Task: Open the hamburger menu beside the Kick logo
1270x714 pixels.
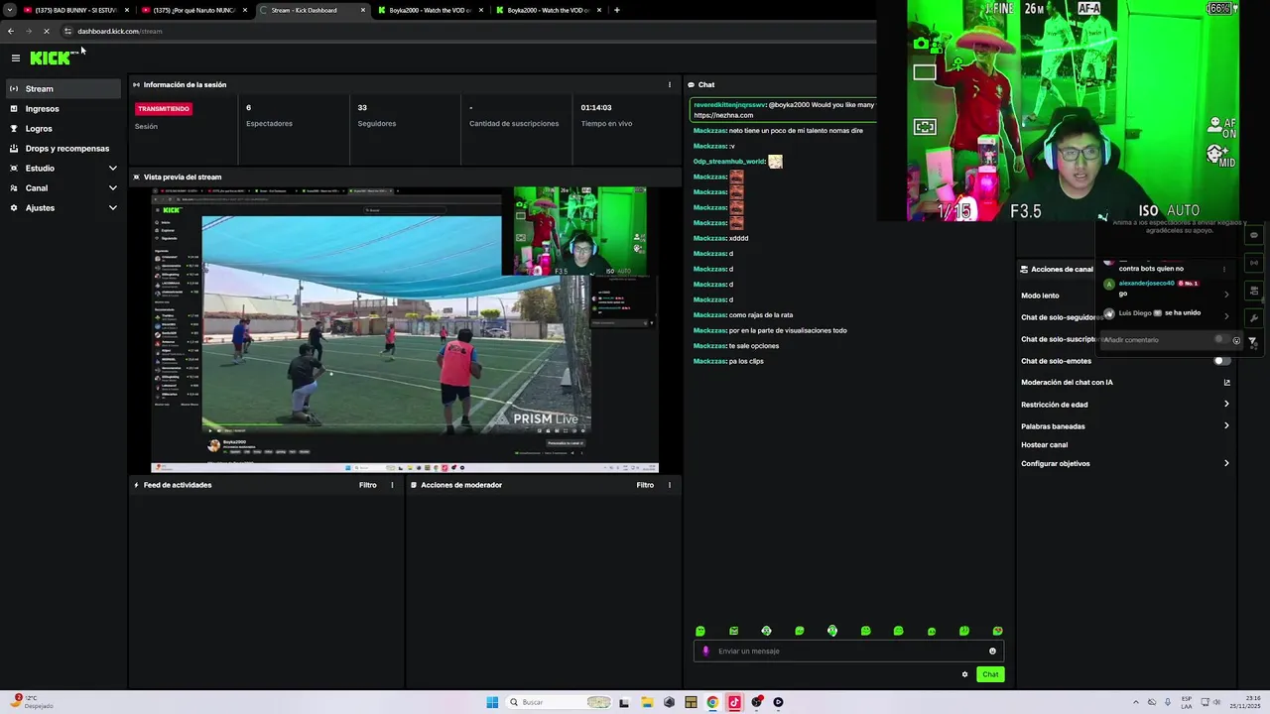Action: pyautogui.click(x=16, y=59)
